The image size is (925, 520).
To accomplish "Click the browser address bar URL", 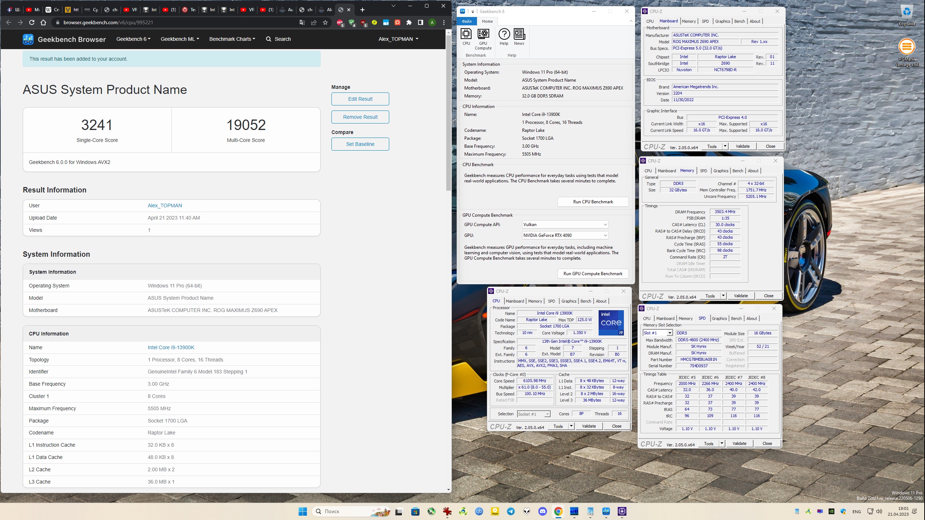I will 108,22.
